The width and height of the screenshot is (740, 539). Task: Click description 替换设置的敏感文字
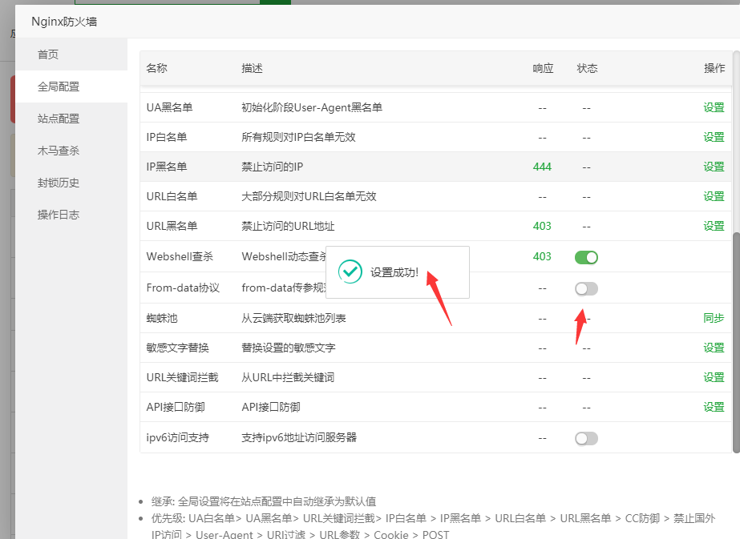(289, 348)
